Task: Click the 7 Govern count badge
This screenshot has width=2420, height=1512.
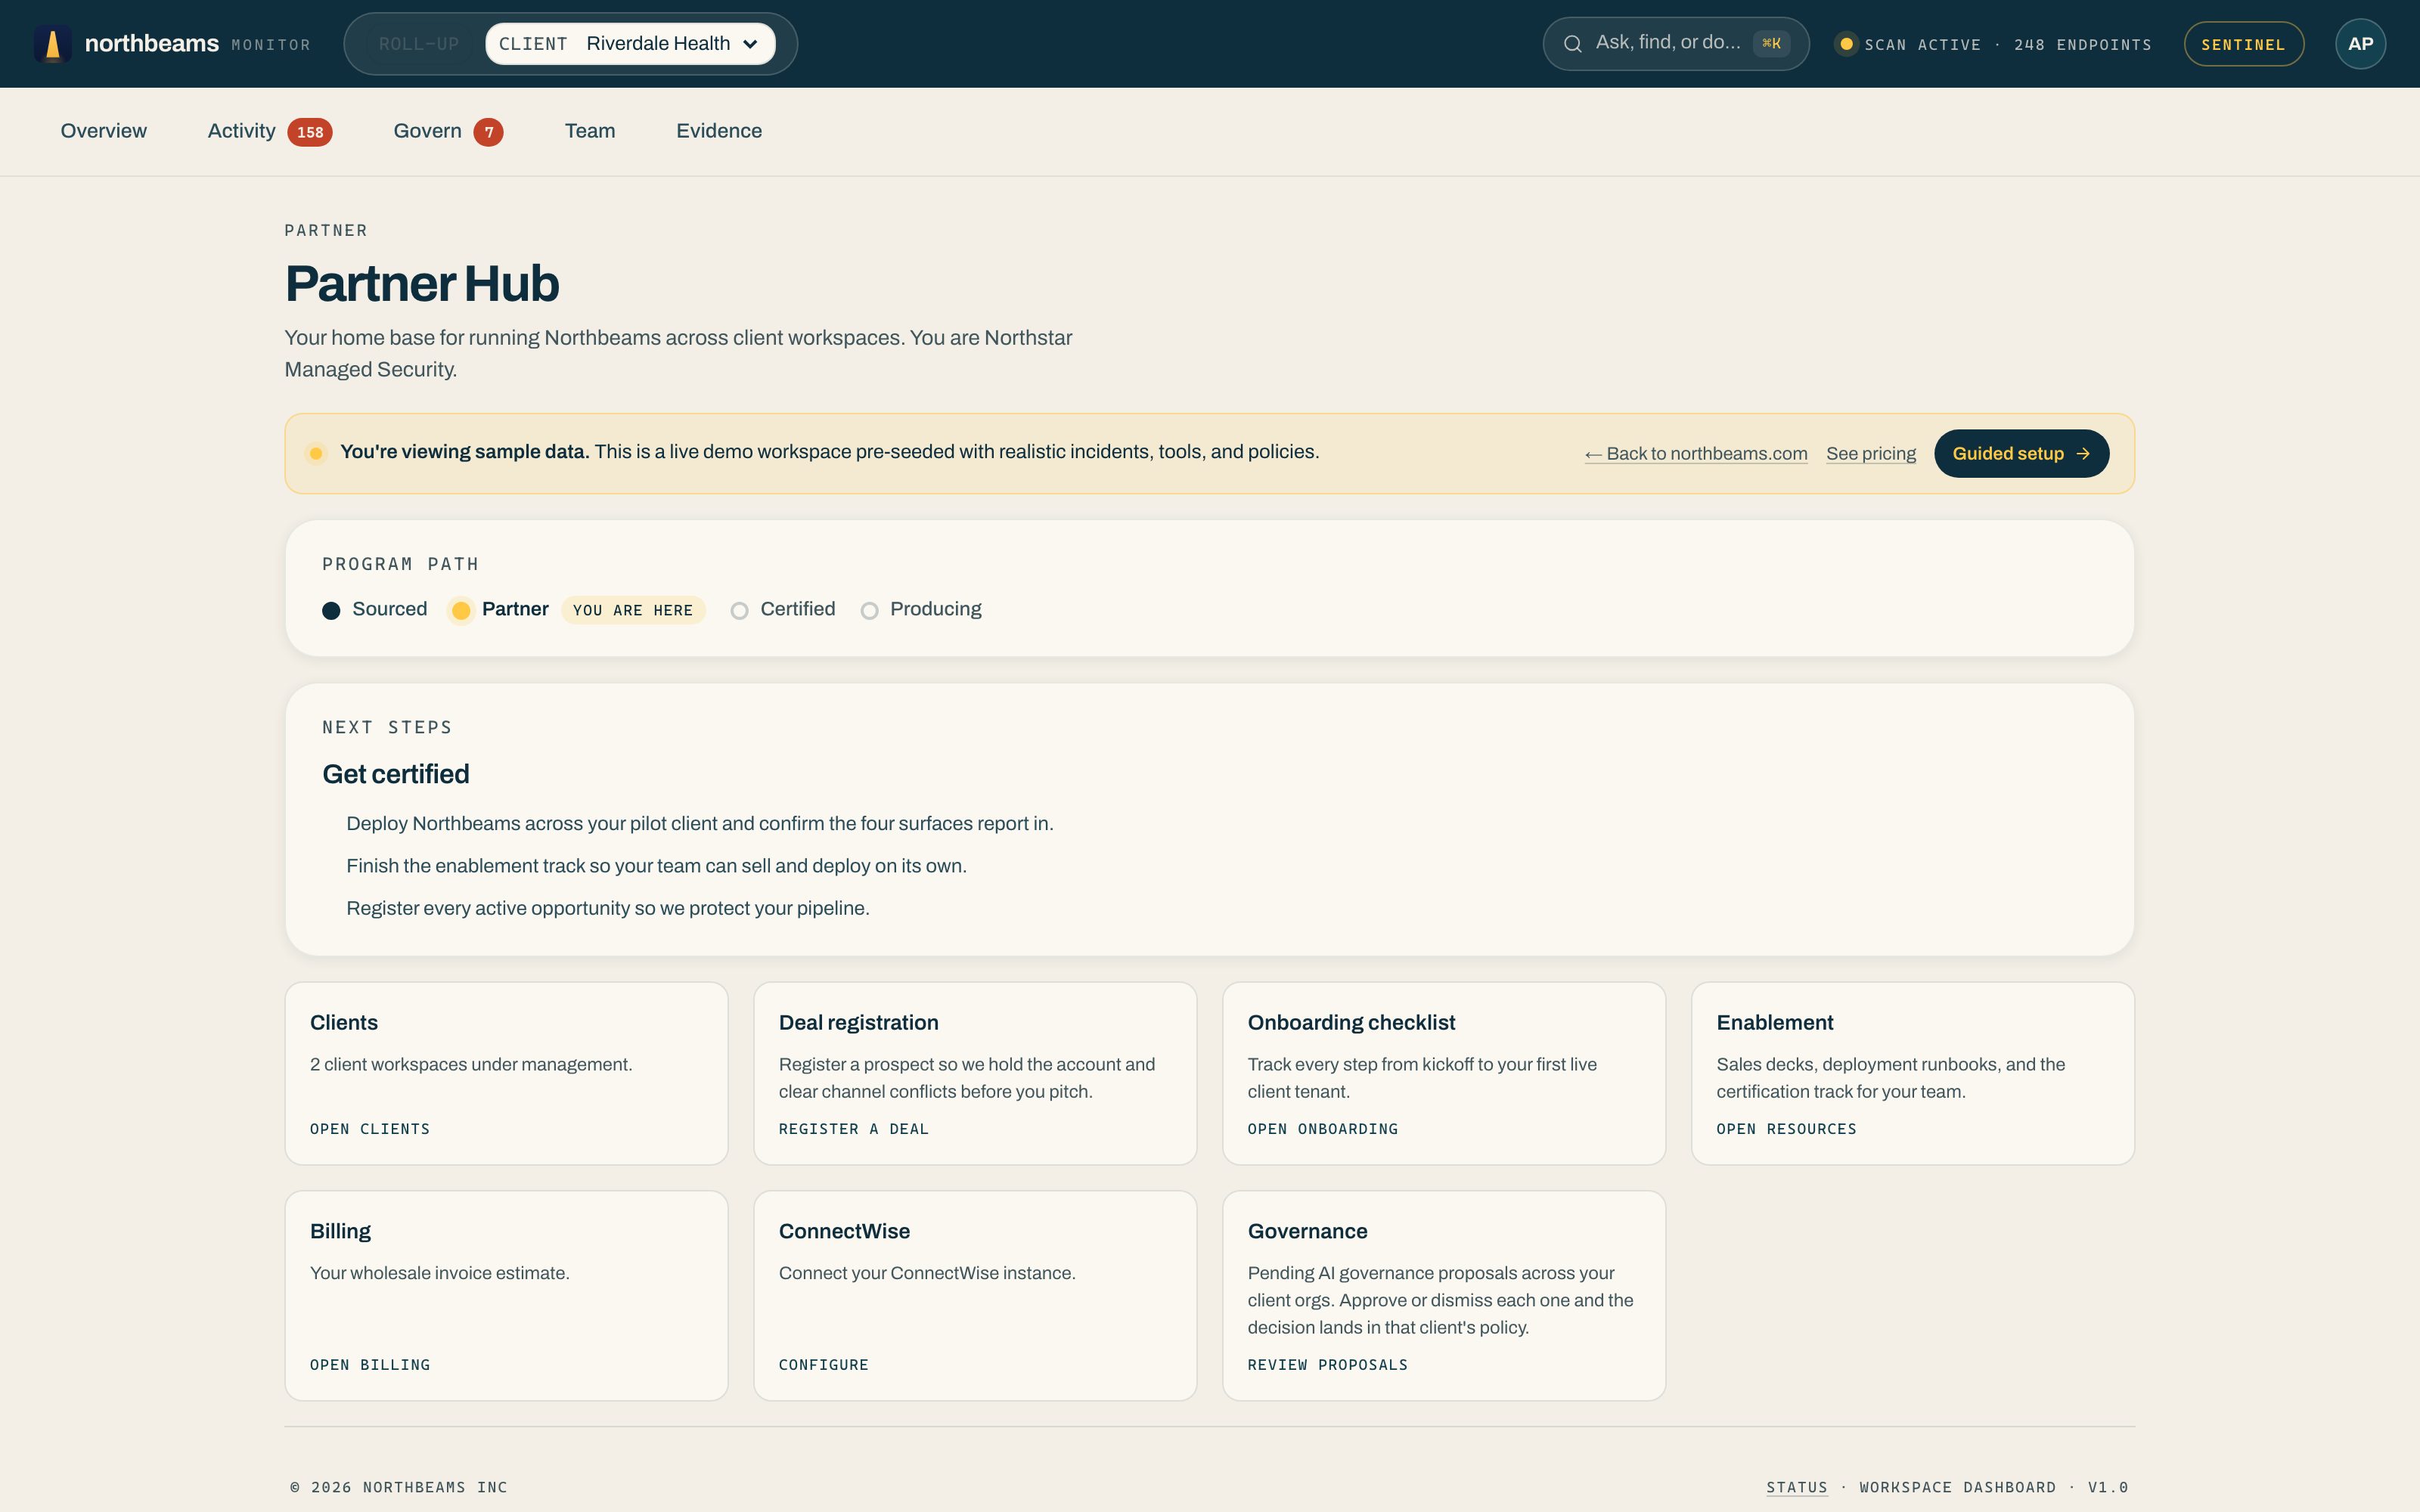Action: click(x=488, y=132)
